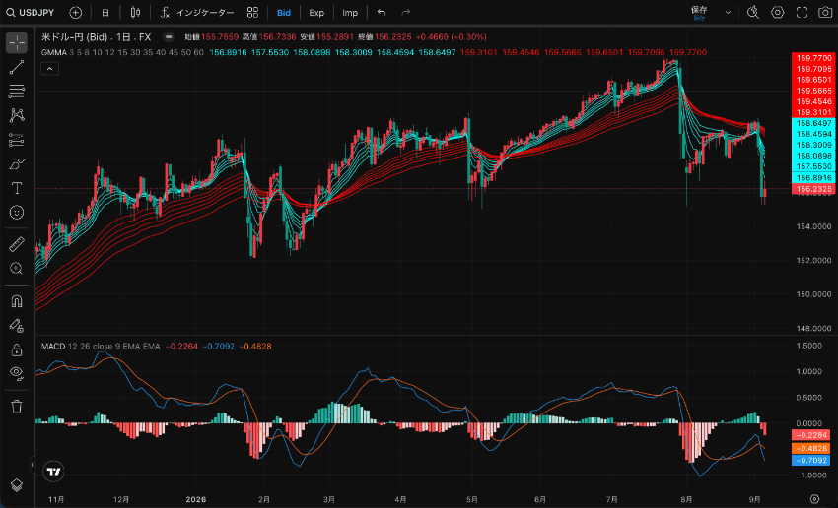838x508 pixels.
Task: Select the zoom in tool
Action: click(x=17, y=269)
